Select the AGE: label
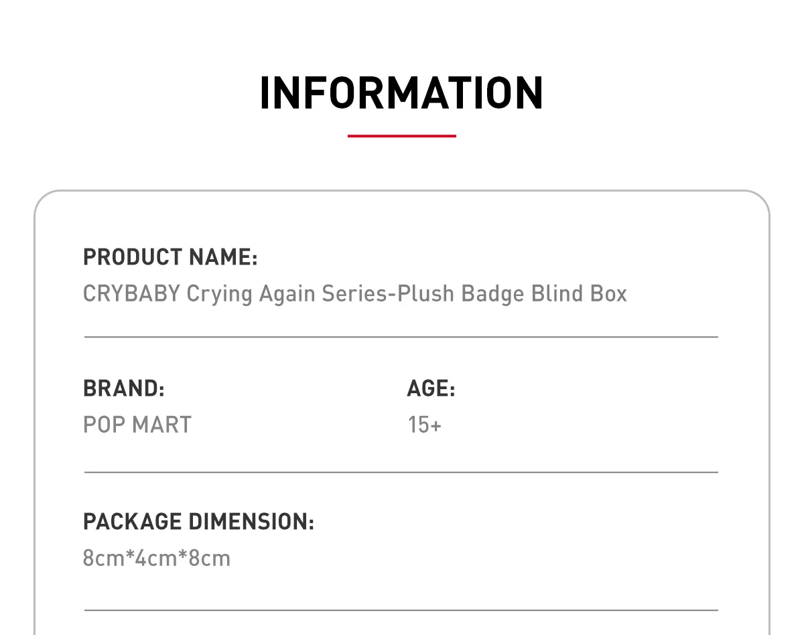The width and height of the screenshot is (804, 635). (x=431, y=389)
